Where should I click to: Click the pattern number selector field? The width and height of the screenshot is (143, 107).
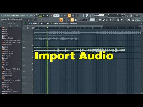click(93, 20)
